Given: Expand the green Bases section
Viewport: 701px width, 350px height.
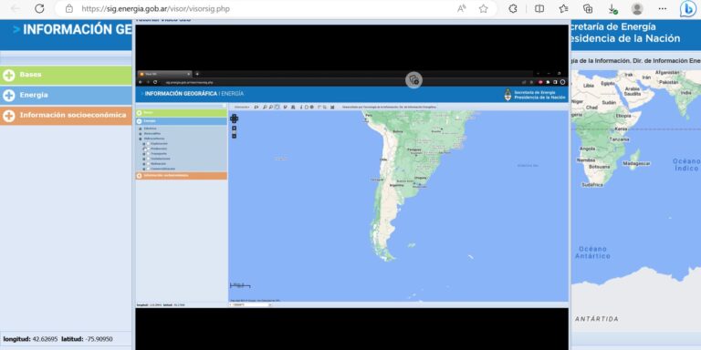Looking at the screenshot, I should [x=66, y=76].
